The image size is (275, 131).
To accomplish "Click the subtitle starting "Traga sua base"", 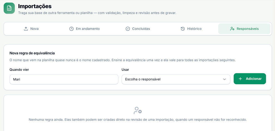I will tap(97, 13).
